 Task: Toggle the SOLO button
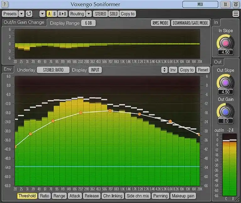pyautogui.click(x=114, y=14)
